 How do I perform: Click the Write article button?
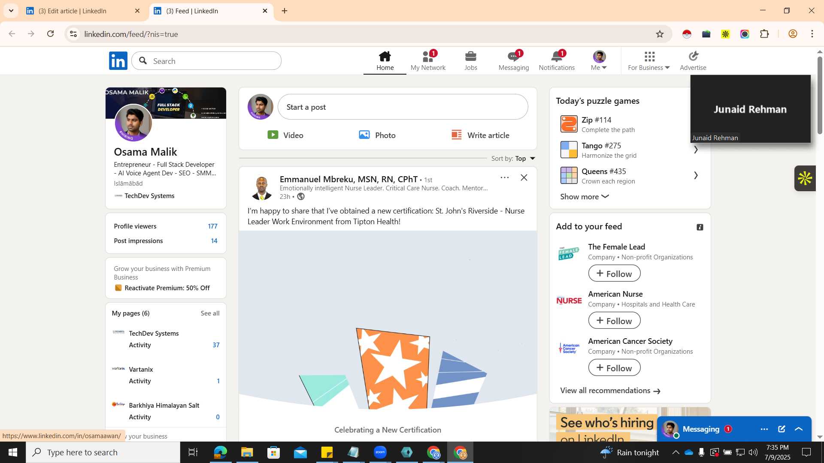[480, 135]
